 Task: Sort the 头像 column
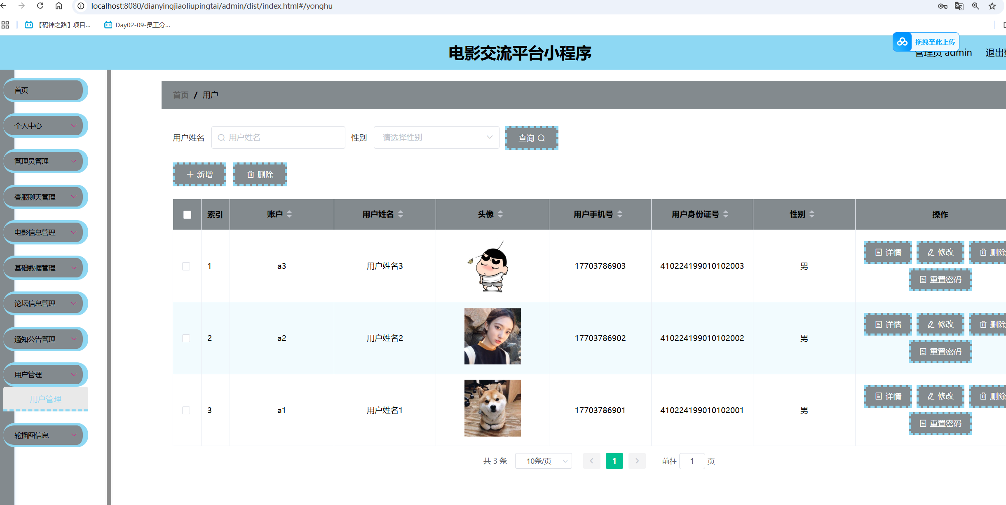500,214
